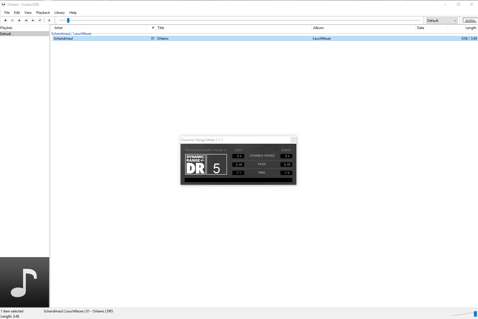478x319 pixels.
Task: Click the RIGHT channel label
Action: [x=286, y=150]
